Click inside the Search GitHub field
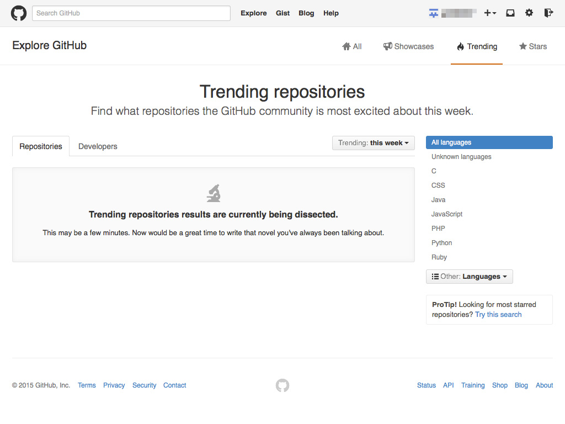 tap(131, 13)
